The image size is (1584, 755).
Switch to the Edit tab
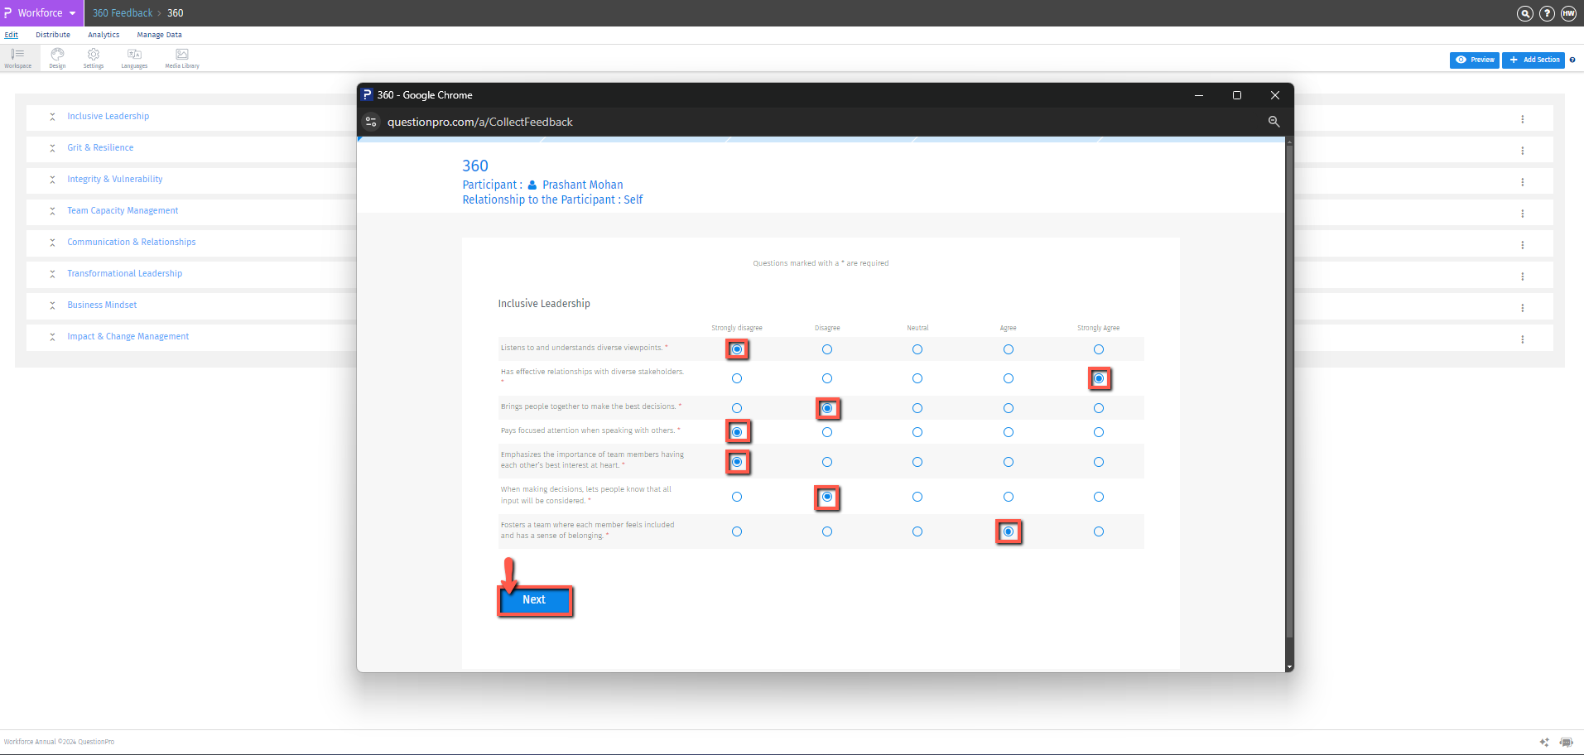11,35
